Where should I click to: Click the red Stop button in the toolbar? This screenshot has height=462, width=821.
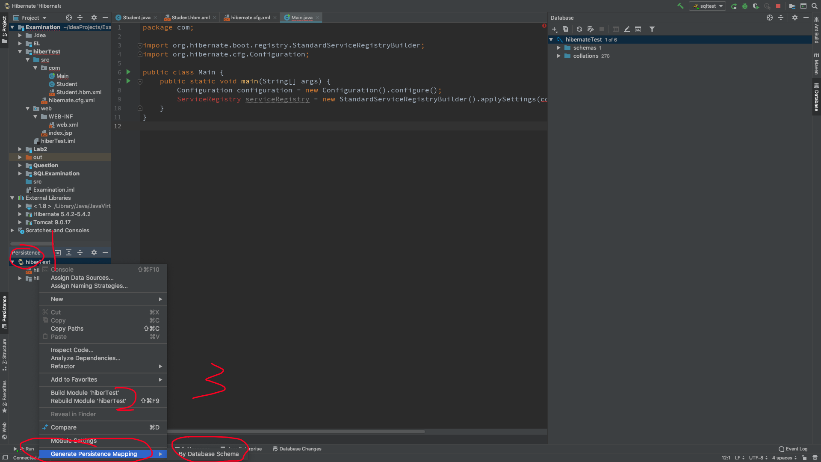778,6
